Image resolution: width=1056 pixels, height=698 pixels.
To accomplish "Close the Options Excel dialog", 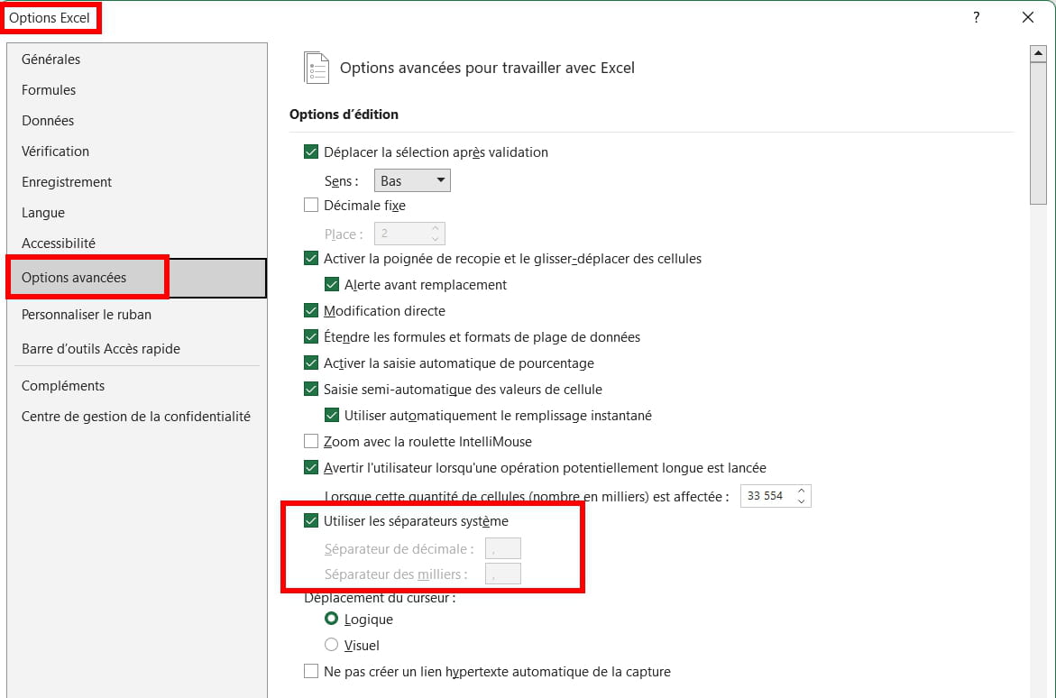I will click(x=1028, y=17).
